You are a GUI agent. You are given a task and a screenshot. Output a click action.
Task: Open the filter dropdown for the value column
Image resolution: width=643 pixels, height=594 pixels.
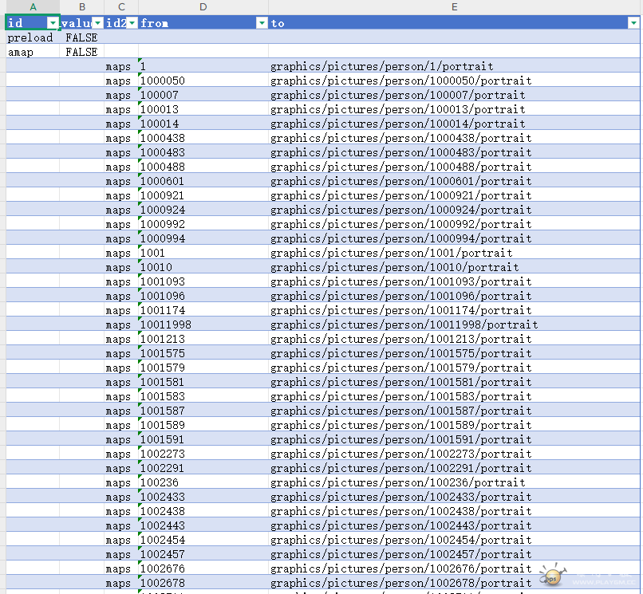coord(97,23)
